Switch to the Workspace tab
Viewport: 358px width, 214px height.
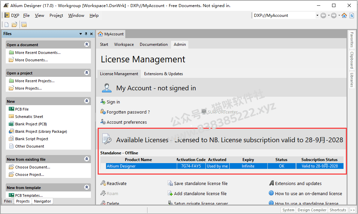124,44
